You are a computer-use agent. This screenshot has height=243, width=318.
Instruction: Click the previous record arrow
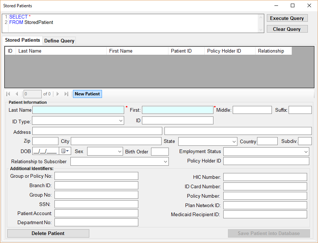17,94
